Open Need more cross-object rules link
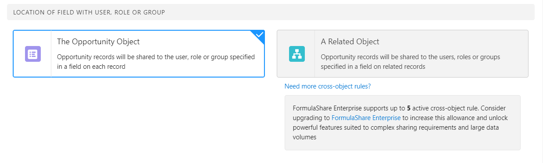Viewport: 543px width, 163px height. coord(328,86)
